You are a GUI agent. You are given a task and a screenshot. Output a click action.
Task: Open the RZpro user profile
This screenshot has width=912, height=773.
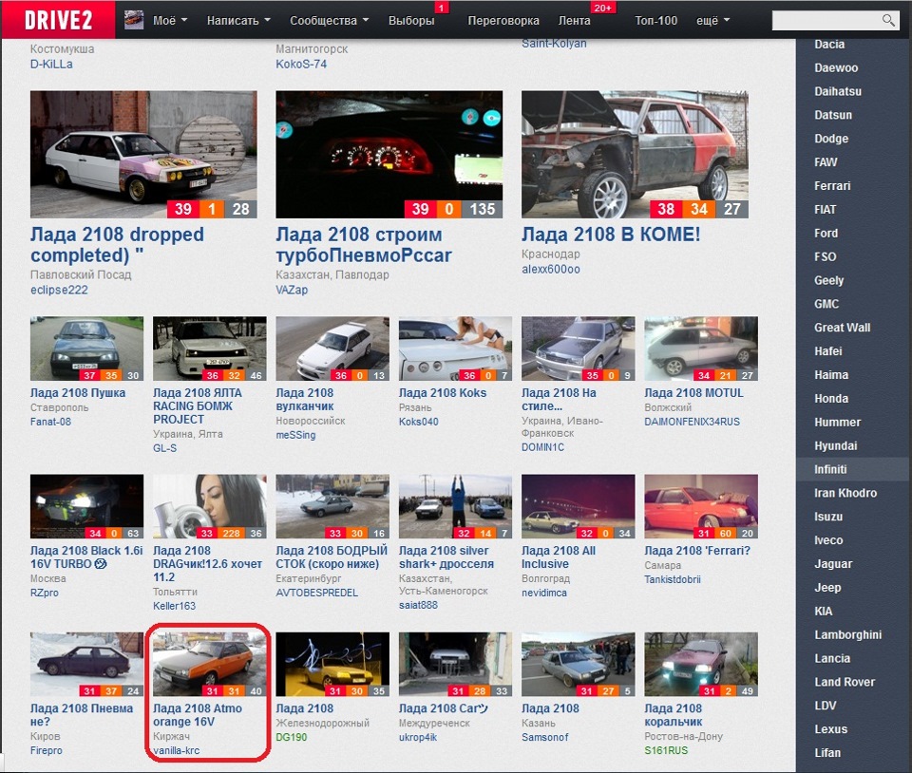tap(45, 593)
